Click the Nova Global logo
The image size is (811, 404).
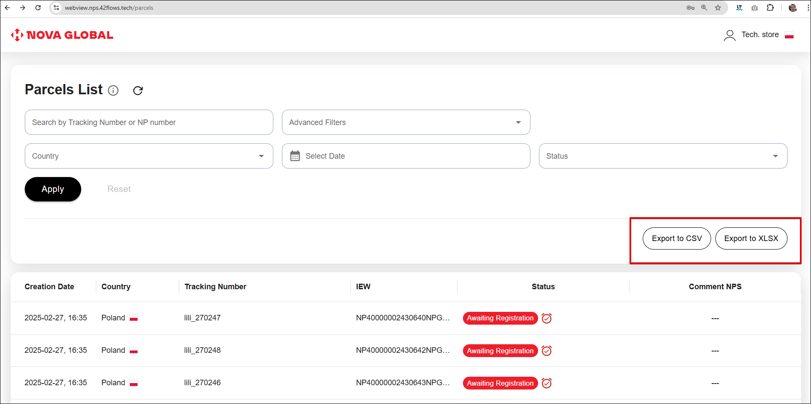pyautogui.click(x=62, y=35)
